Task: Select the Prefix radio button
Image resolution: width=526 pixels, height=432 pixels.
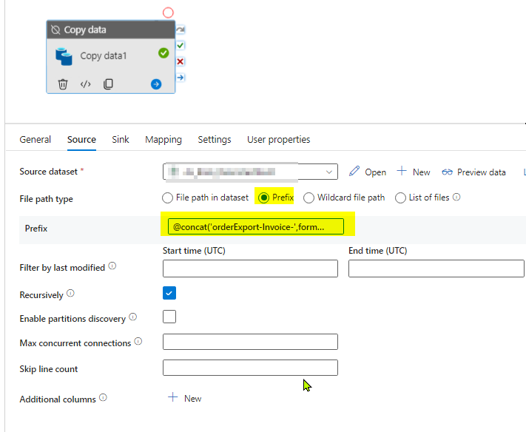Action: pyautogui.click(x=263, y=198)
